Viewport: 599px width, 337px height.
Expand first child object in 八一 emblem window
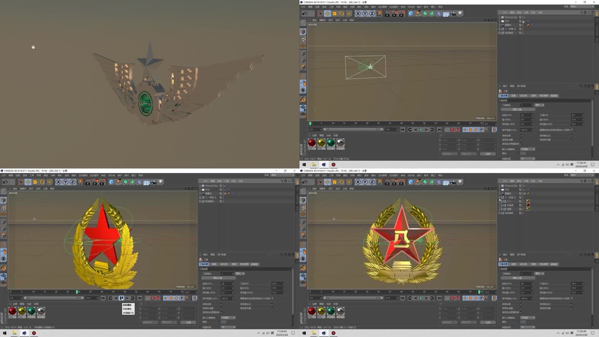click(x=502, y=201)
